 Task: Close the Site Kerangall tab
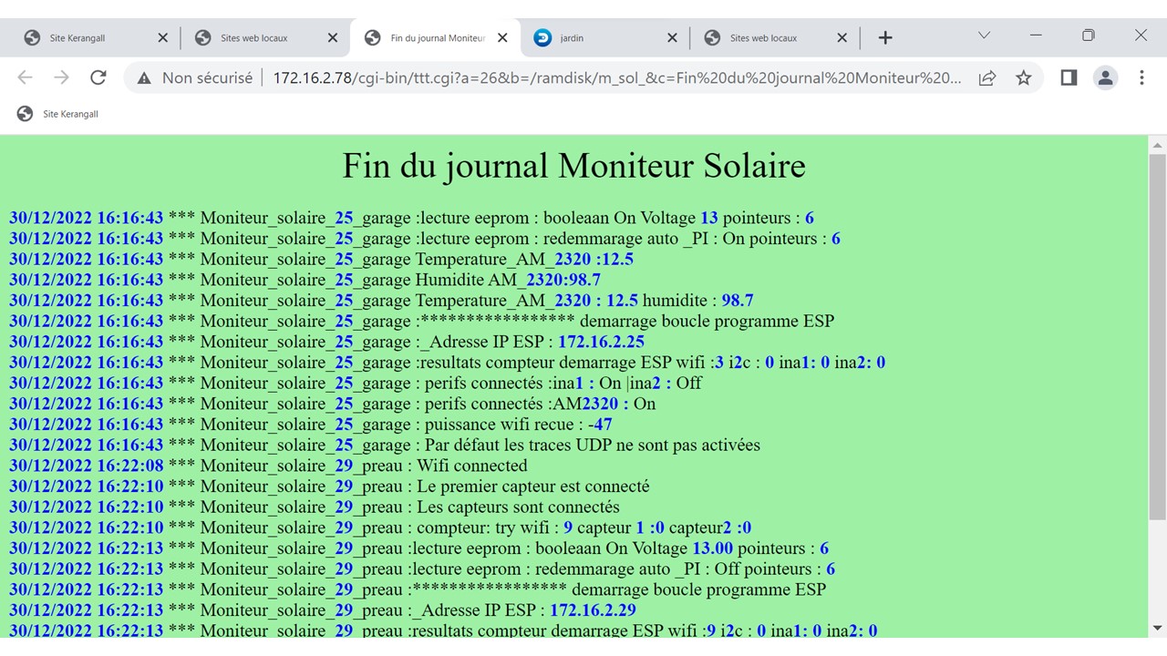[x=163, y=38]
